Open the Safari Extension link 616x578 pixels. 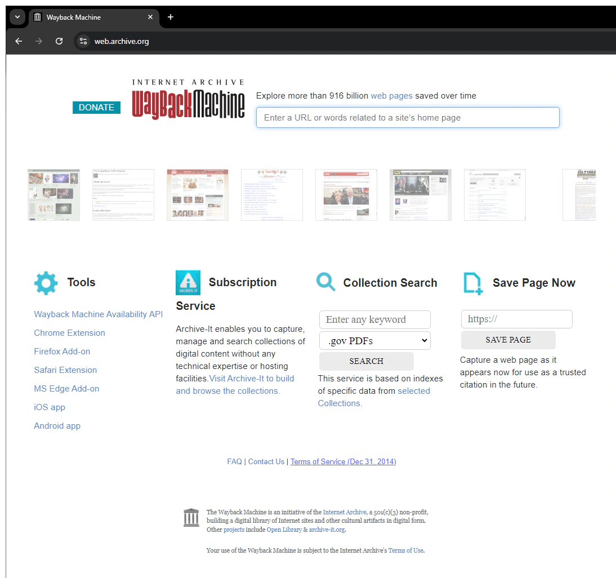(x=65, y=370)
